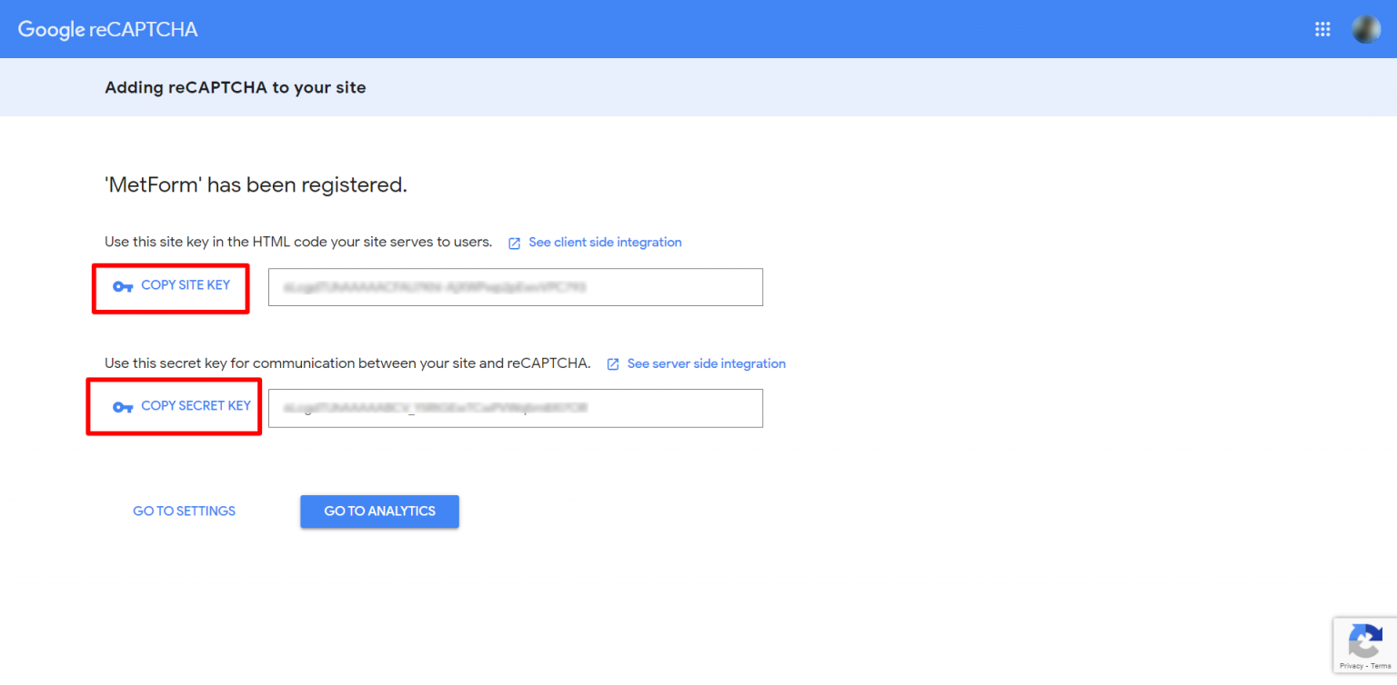The width and height of the screenshot is (1397, 685).
Task: Click the Adding reCAPTCHA to your site header
Action: (x=236, y=87)
